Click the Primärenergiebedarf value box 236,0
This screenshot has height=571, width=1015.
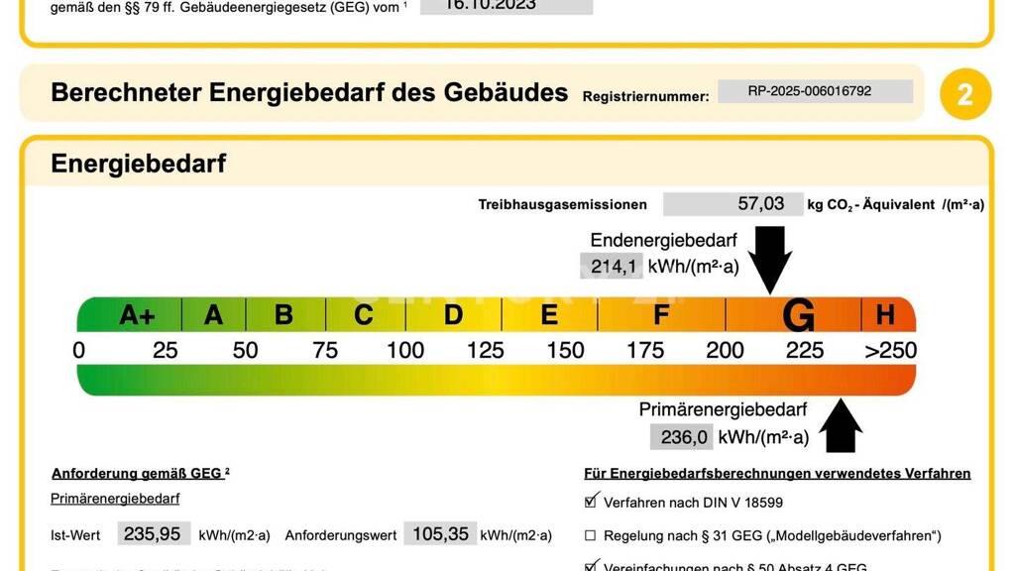point(681,437)
